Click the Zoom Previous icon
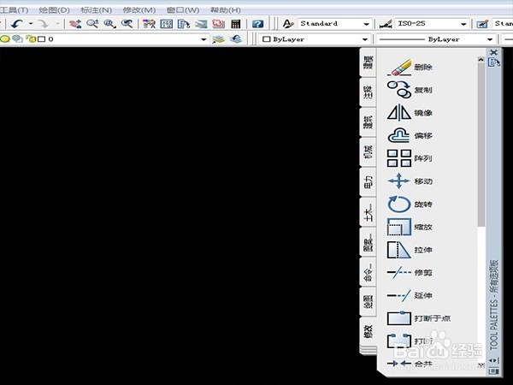 point(127,24)
